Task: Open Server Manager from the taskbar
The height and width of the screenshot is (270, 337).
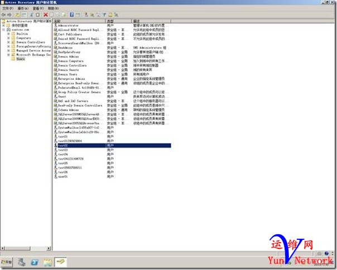Action: (22, 262)
